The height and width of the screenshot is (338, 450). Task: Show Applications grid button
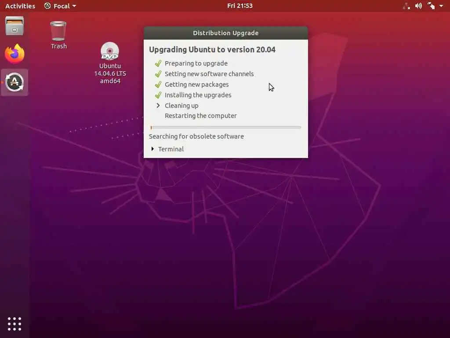click(15, 324)
